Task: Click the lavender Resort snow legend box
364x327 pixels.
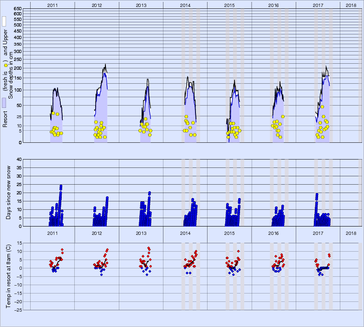Action: [x=4, y=103]
